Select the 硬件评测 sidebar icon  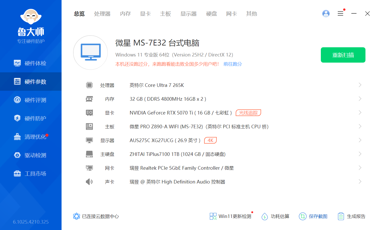pyautogui.click(x=31, y=100)
